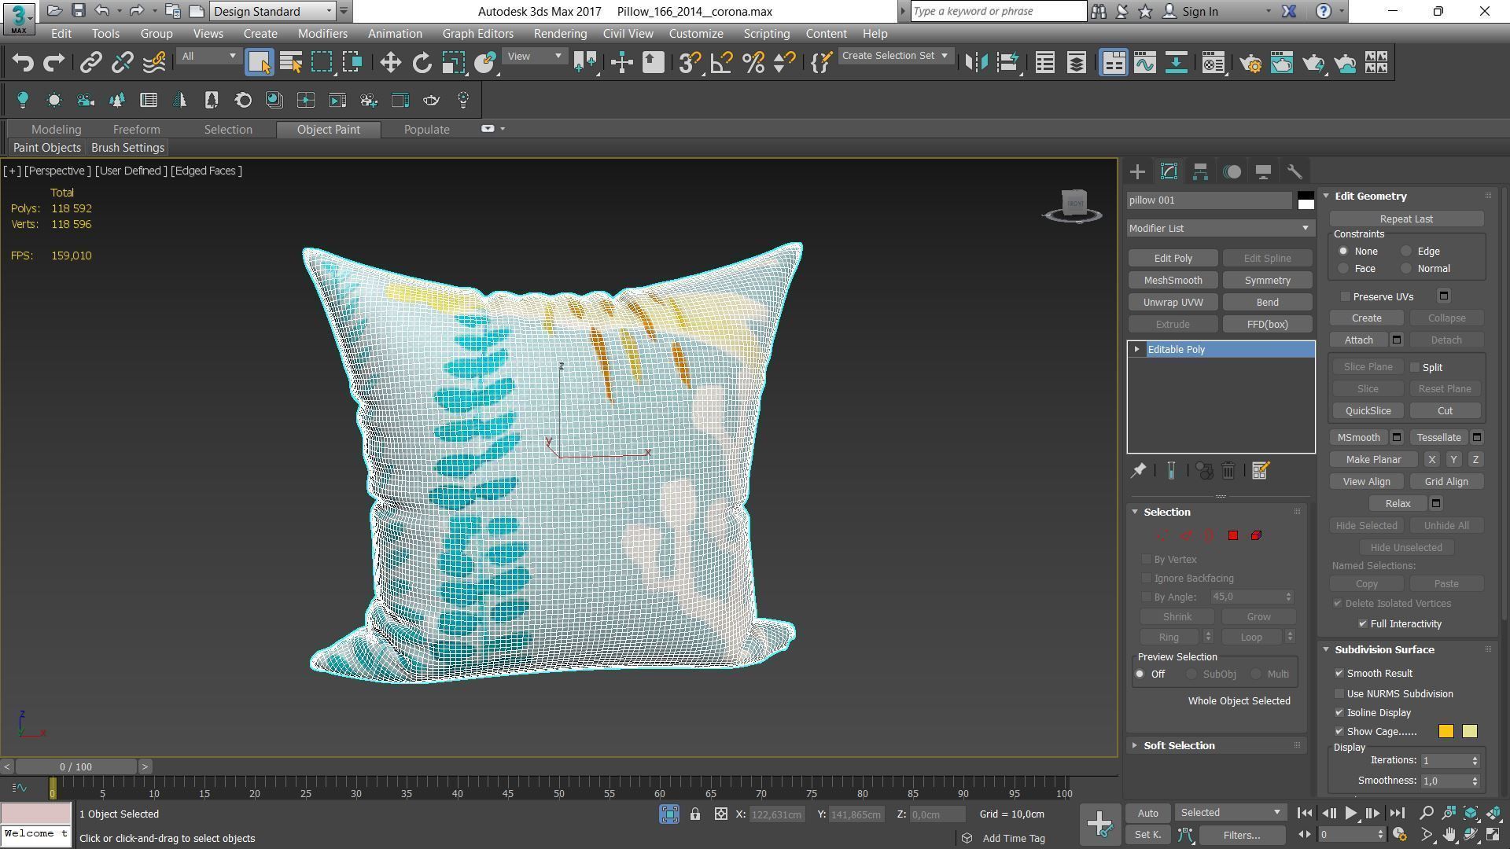This screenshot has width=1510, height=849.
Task: Click the pillow 001 object name field
Action: (1209, 200)
